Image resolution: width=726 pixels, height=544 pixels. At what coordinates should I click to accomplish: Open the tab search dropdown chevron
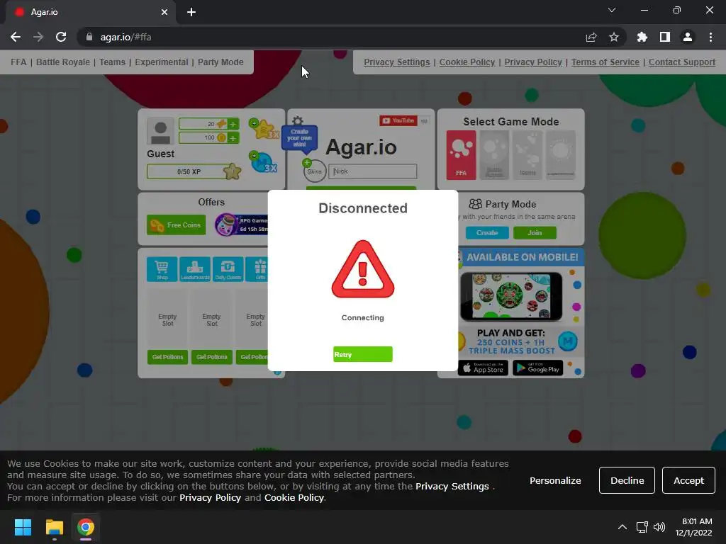click(x=612, y=10)
